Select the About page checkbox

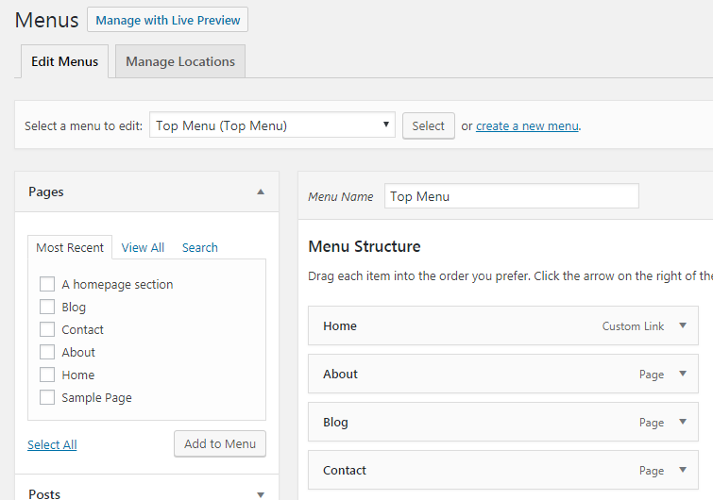[x=47, y=352]
